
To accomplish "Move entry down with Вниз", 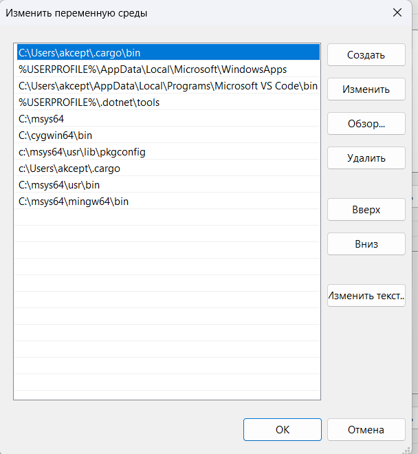I will pyautogui.click(x=366, y=244).
